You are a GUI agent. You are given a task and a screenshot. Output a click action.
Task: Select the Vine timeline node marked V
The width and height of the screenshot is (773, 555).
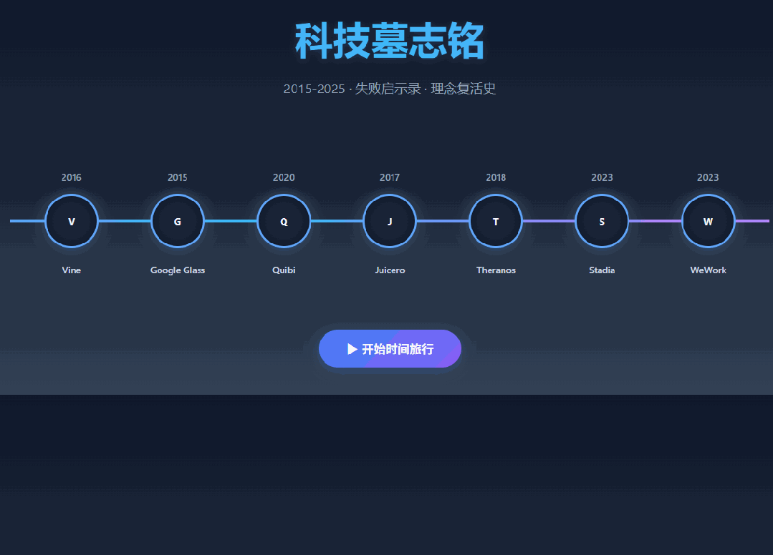(72, 221)
